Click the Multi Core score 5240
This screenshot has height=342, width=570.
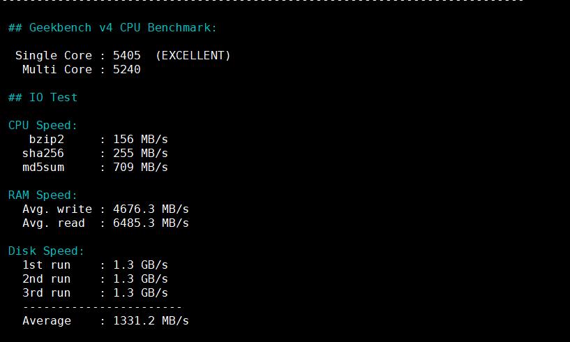(x=126, y=70)
